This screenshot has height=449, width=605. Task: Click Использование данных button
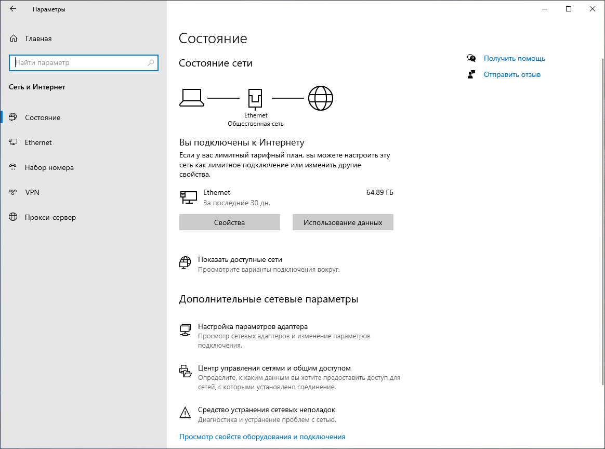343,222
